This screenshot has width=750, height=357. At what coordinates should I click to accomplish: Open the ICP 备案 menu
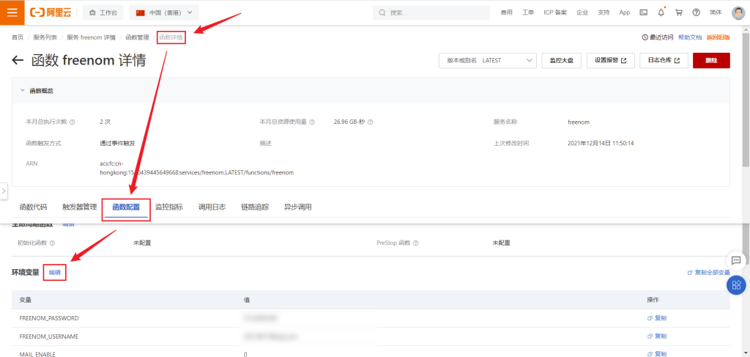tap(555, 12)
